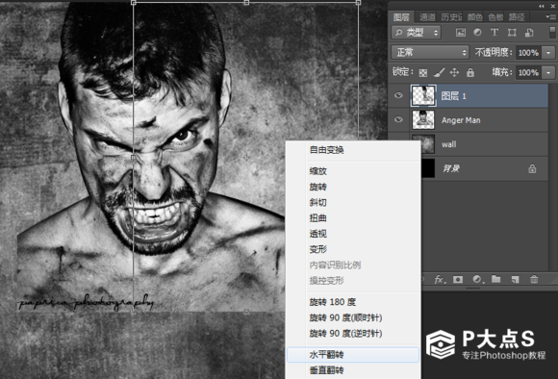Choose 水平翻转 from context menu
Screen dimensions: 558x379
point(353,355)
